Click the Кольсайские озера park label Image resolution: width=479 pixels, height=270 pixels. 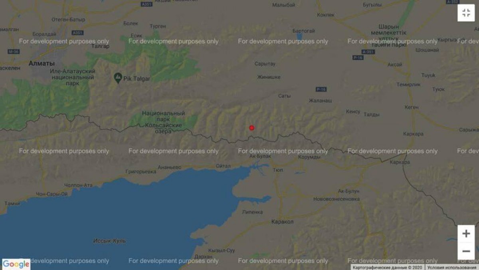163,119
